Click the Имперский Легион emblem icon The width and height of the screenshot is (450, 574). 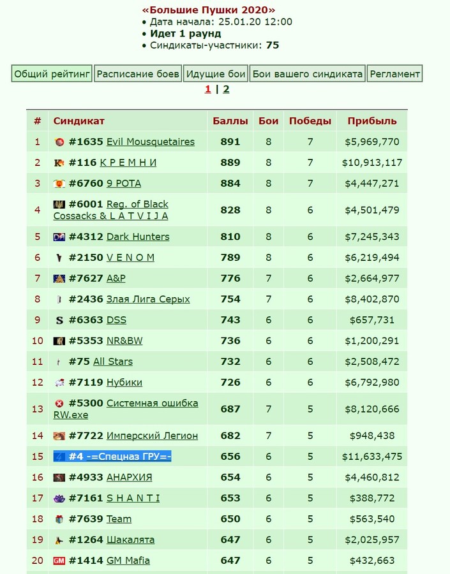(59, 436)
